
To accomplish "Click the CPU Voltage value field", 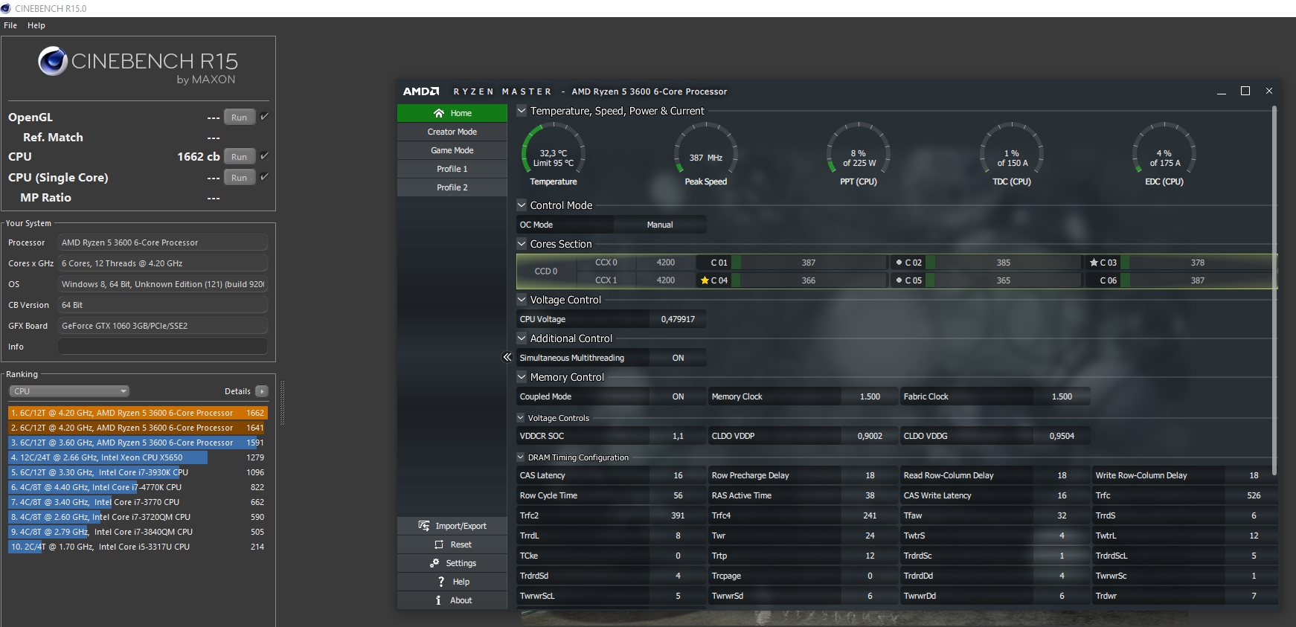I will coord(678,319).
